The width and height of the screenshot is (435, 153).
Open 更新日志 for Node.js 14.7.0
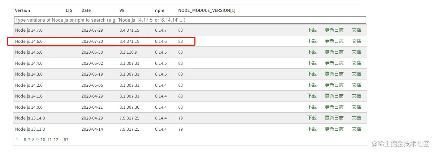click(x=334, y=30)
